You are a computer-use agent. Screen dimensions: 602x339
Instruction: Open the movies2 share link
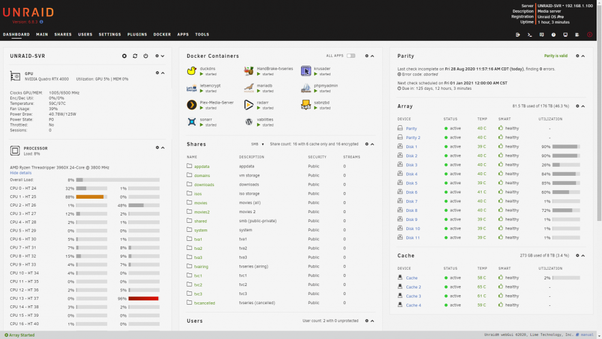click(x=202, y=212)
